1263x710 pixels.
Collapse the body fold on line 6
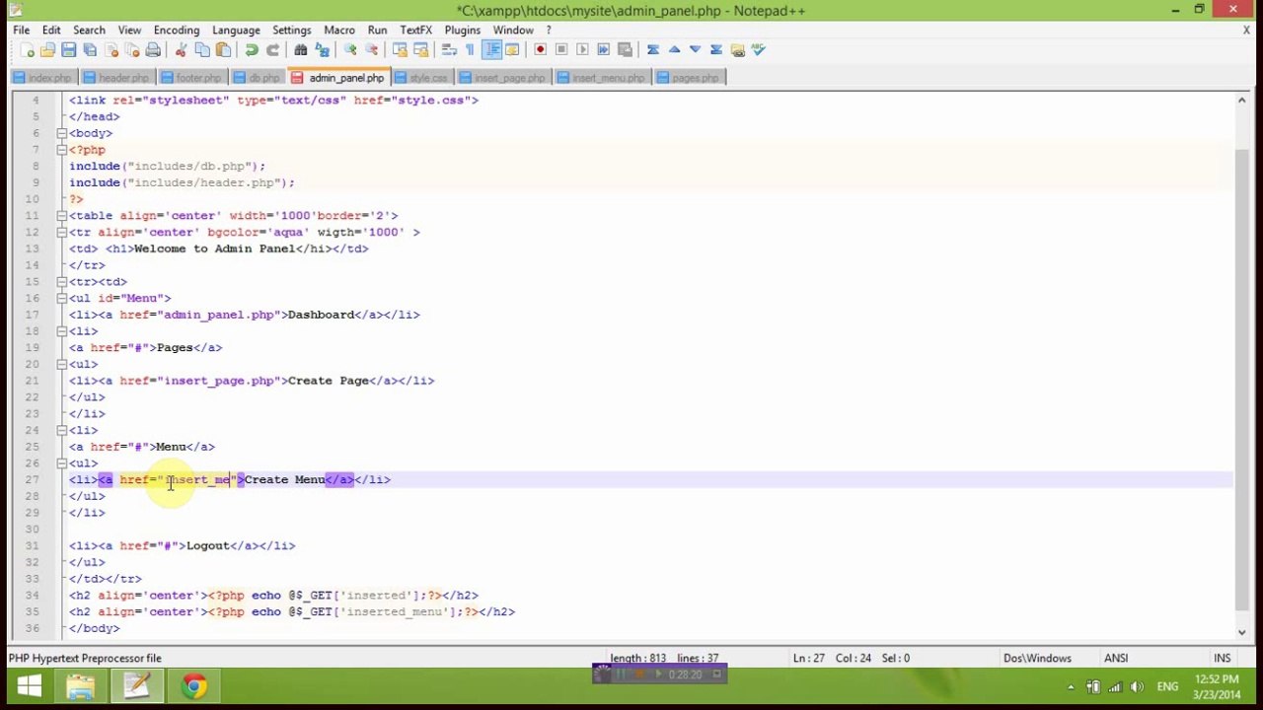tap(61, 133)
